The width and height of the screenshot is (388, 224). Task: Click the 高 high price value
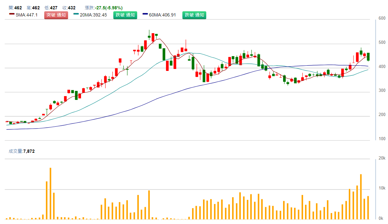(36, 8)
